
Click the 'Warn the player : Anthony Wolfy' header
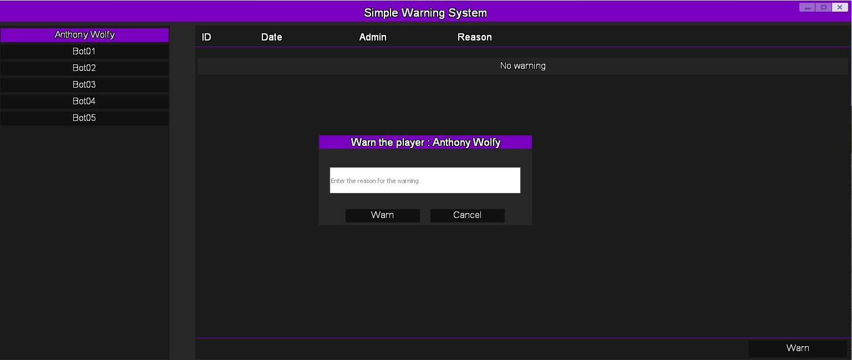coord(425,142)
